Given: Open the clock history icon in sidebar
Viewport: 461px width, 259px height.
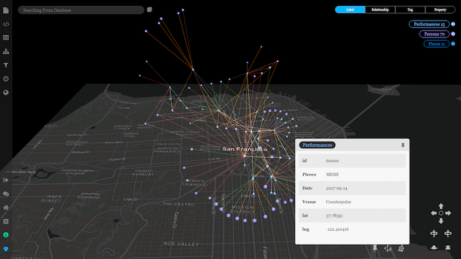Looking at the screenshot, I should 6,79.
